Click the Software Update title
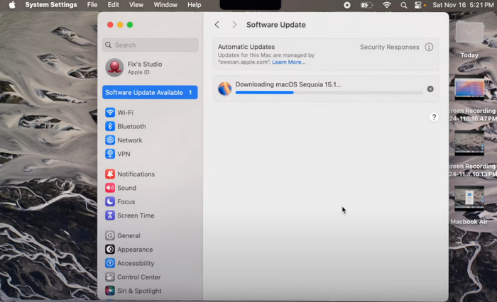 tap(276, 25)
